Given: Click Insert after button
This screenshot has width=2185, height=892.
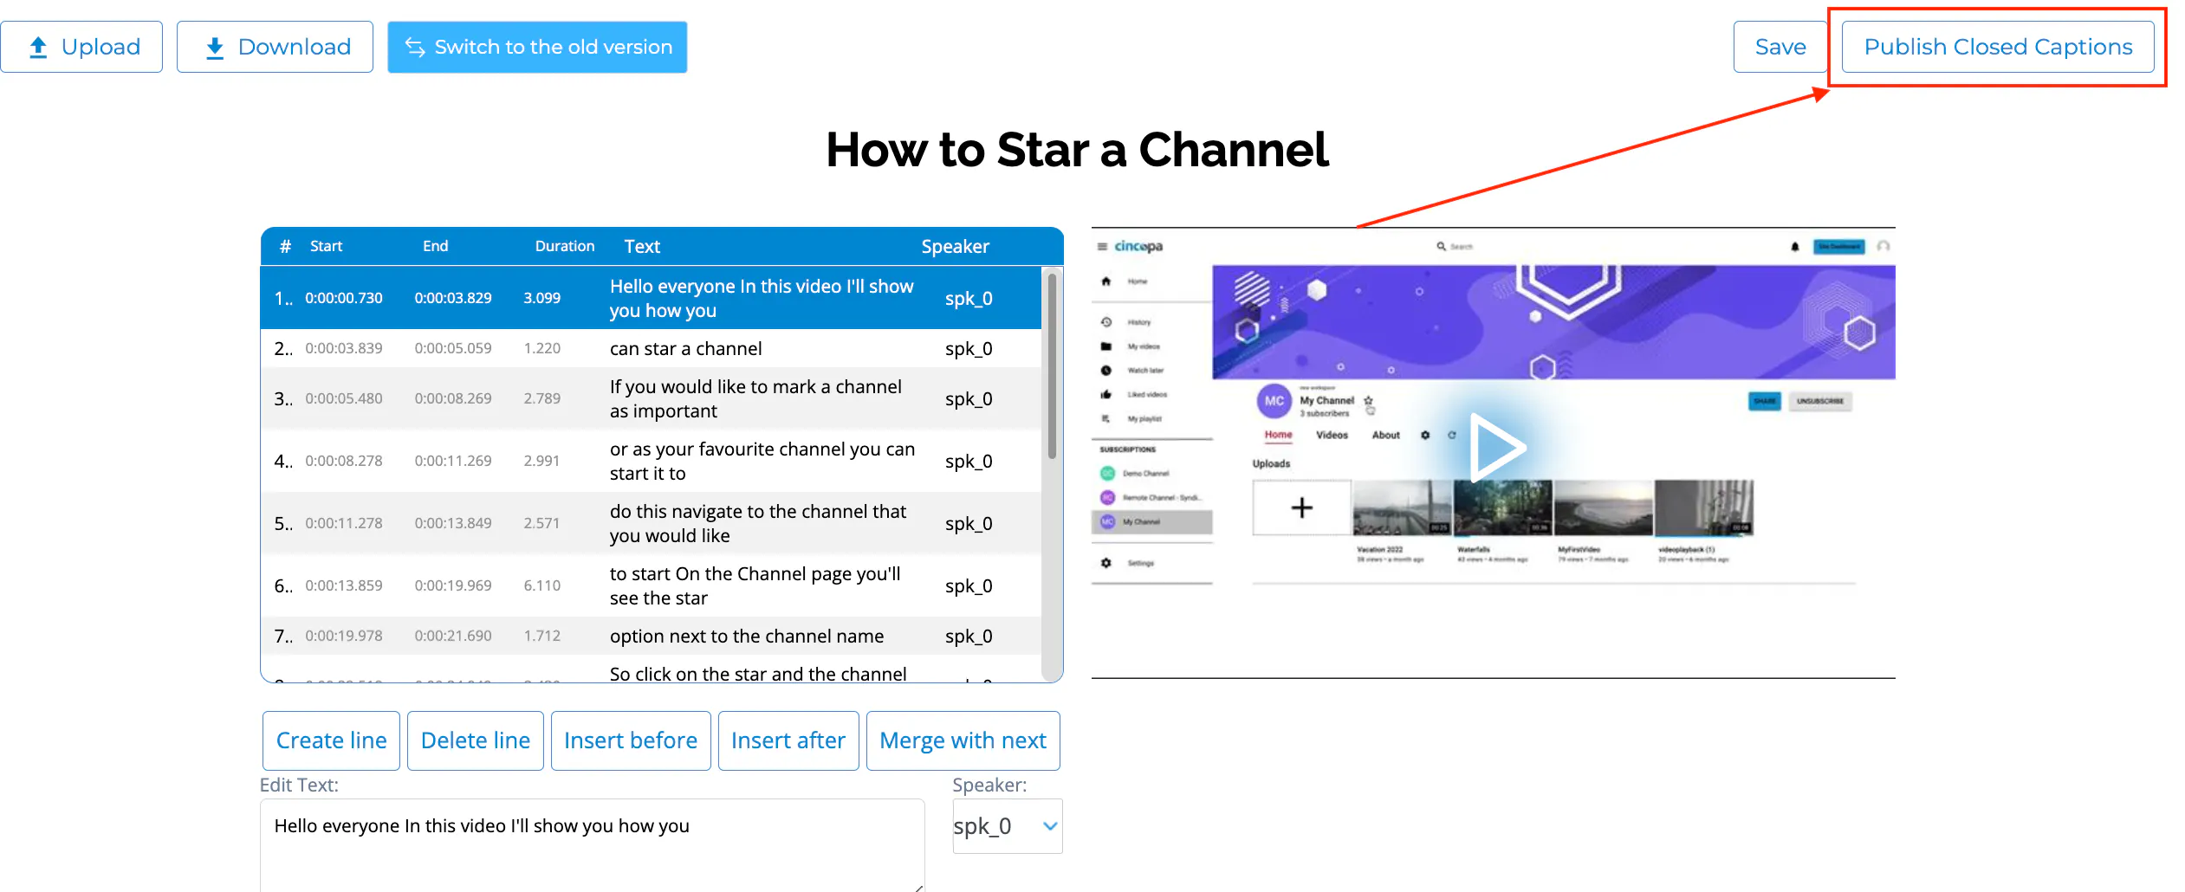Looking at the screenshot, I should point(788,740).
